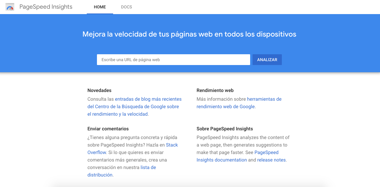
Task: Click the "PageSpeed Insights" header title
Action: pos(45,7)
